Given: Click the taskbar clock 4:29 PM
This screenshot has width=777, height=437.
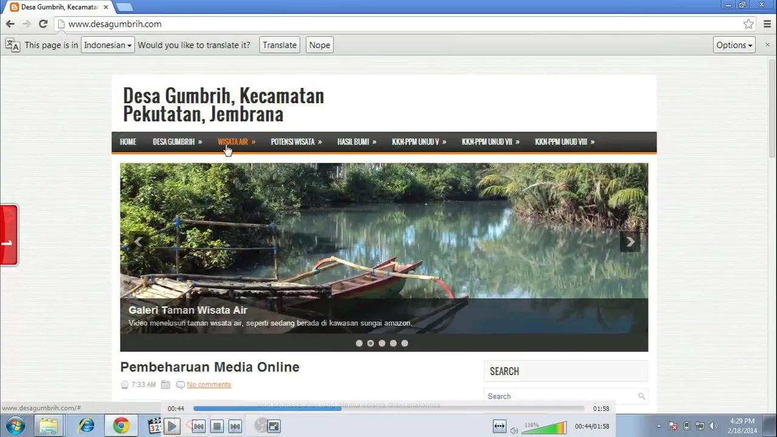Looking at the screenshot, I should tap(742, 421).
